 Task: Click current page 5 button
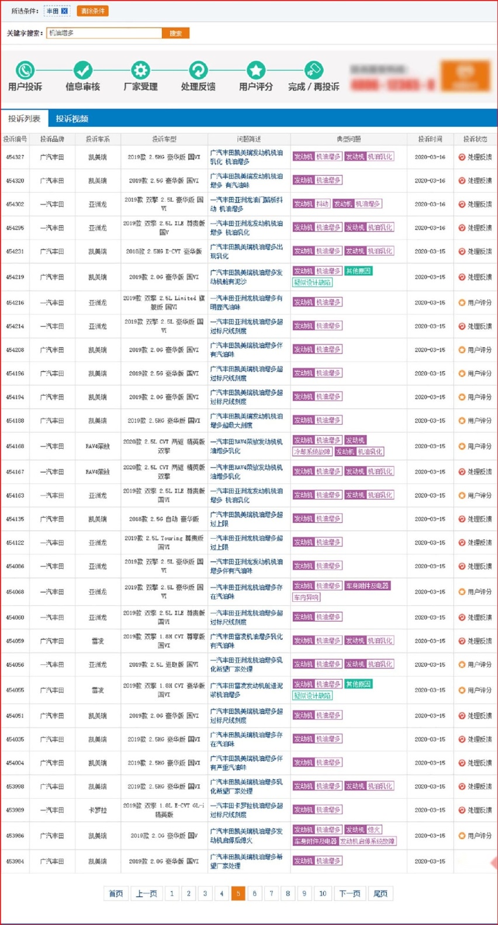tap(238, 893)
